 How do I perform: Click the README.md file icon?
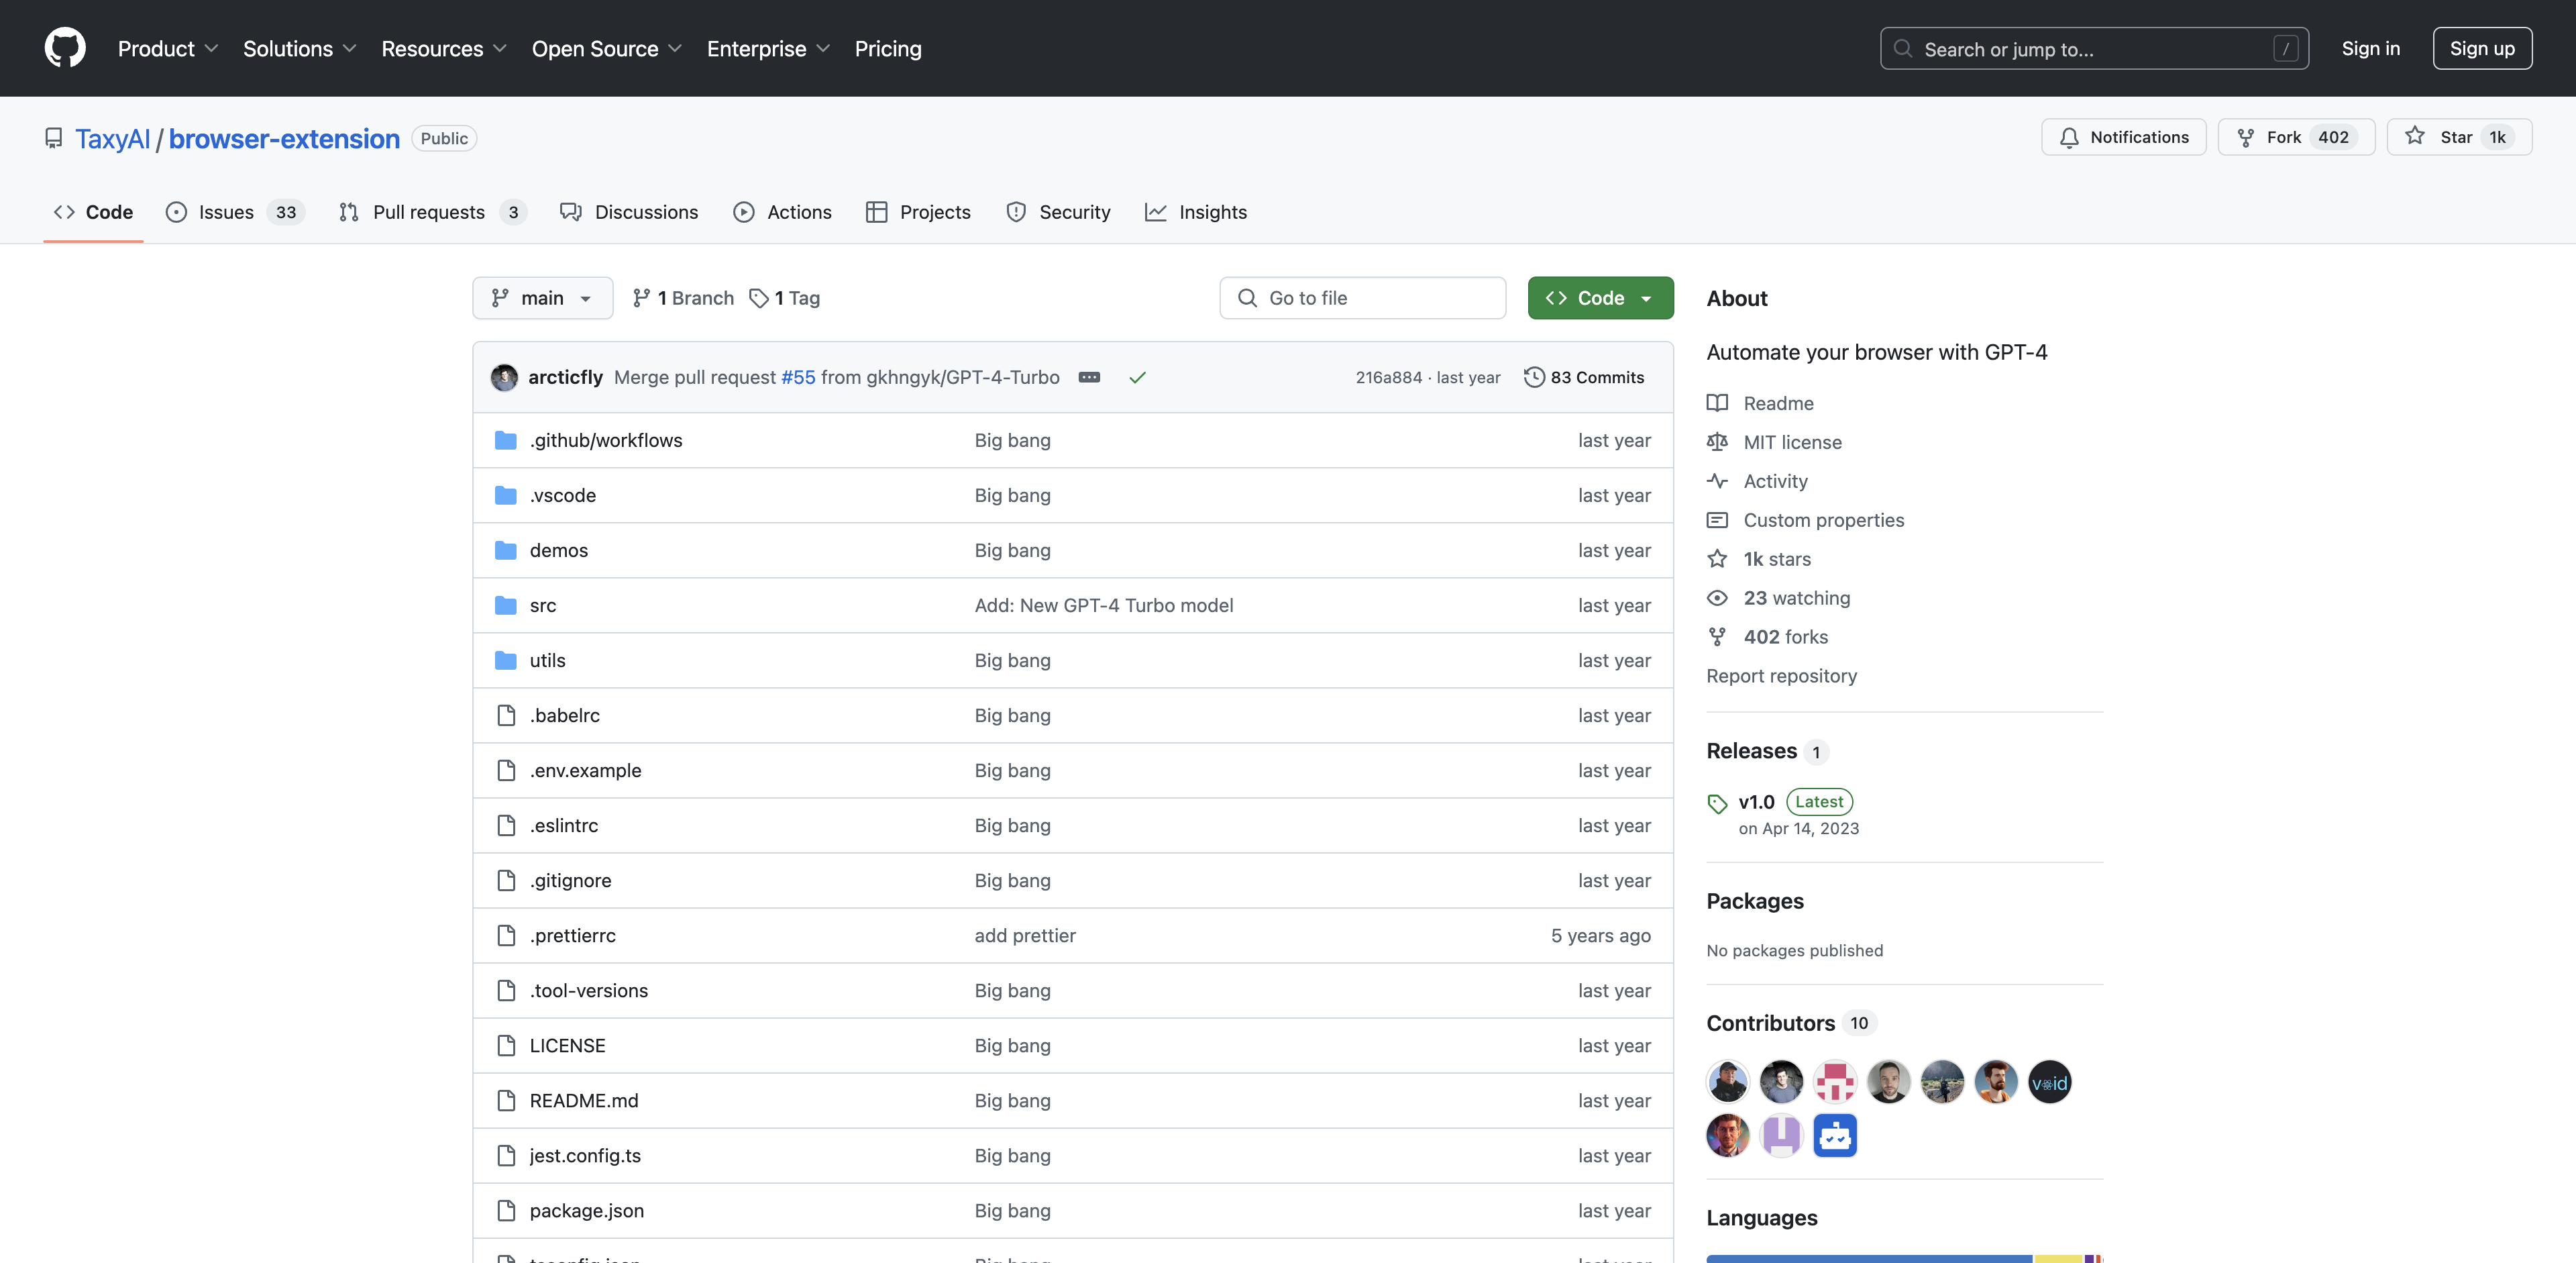[x=506, y=1100]
